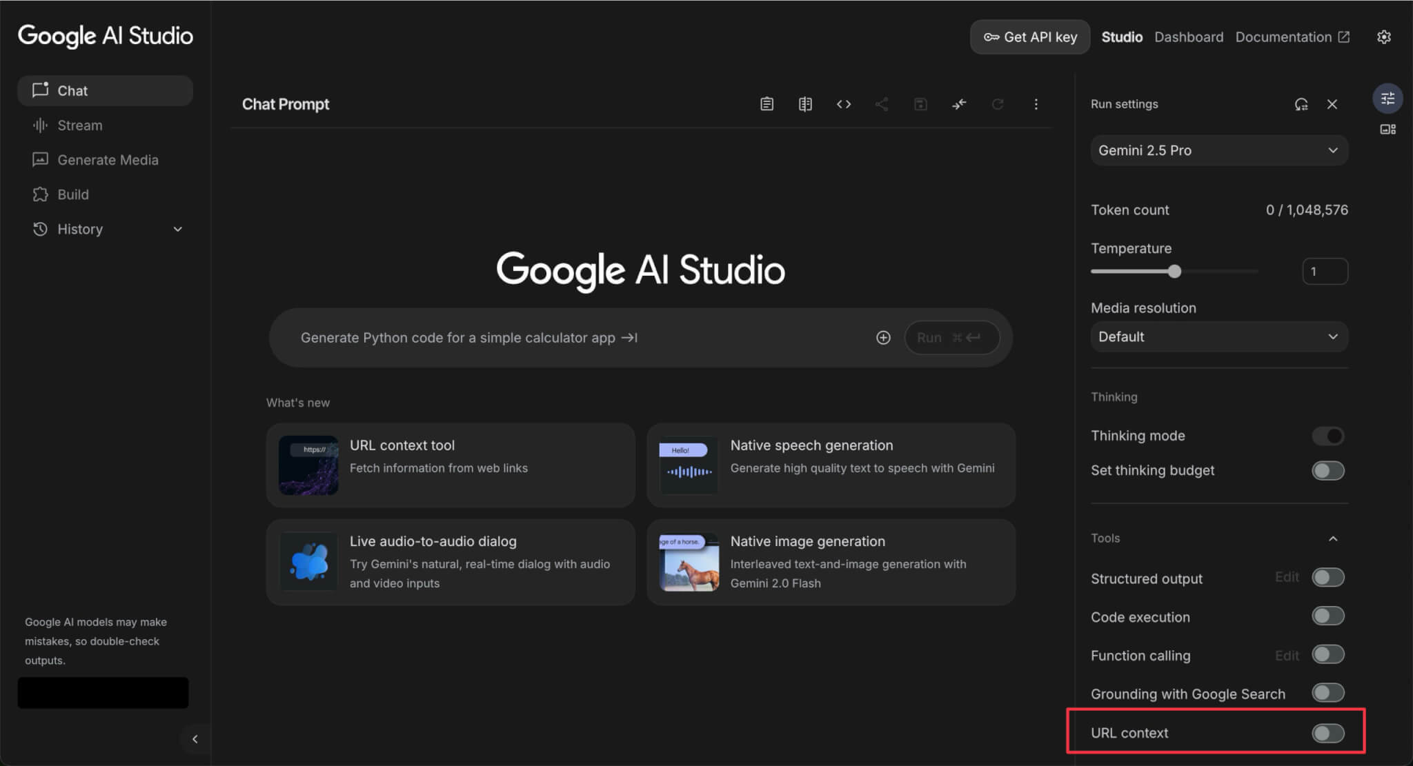Open the Documentation link
The height and width of the screenshot is (766, 1413).
click(x=1292, y=37)
